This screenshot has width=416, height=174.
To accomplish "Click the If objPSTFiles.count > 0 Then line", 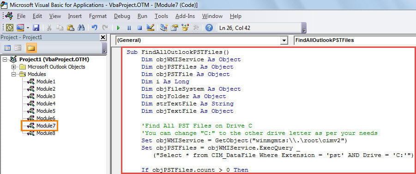I will click(x=195, y=170).
